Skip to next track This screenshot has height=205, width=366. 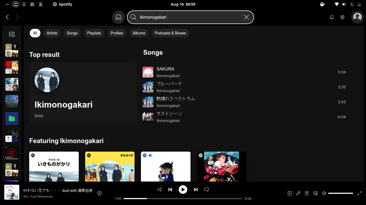(196, 190)
